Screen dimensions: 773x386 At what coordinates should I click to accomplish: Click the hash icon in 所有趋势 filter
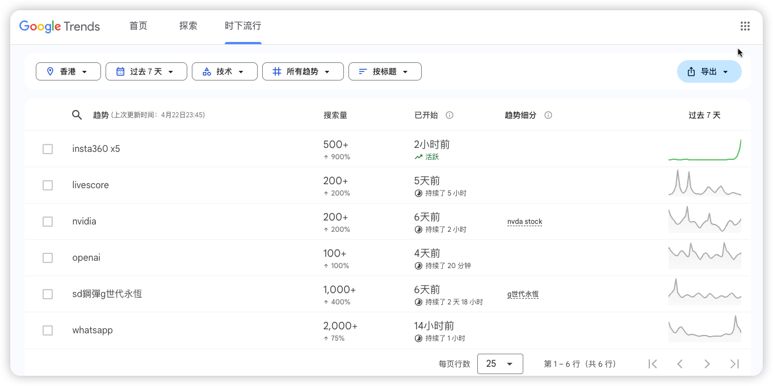point(277,71)
